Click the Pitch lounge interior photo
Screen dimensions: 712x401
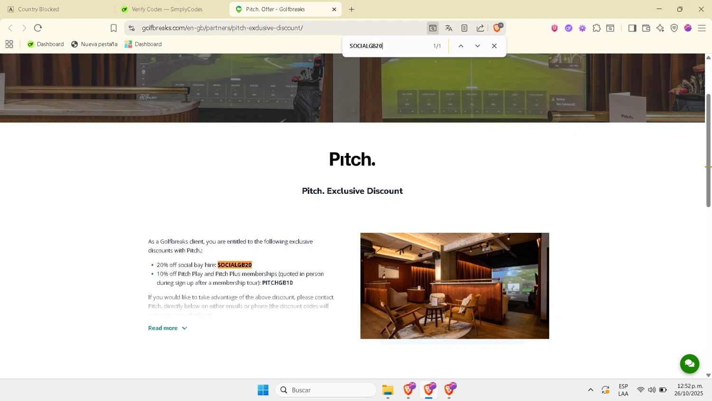[455, 286]
